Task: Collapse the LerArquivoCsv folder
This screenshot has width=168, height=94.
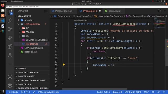Action: pyautogui.click(x=32, y=24)
